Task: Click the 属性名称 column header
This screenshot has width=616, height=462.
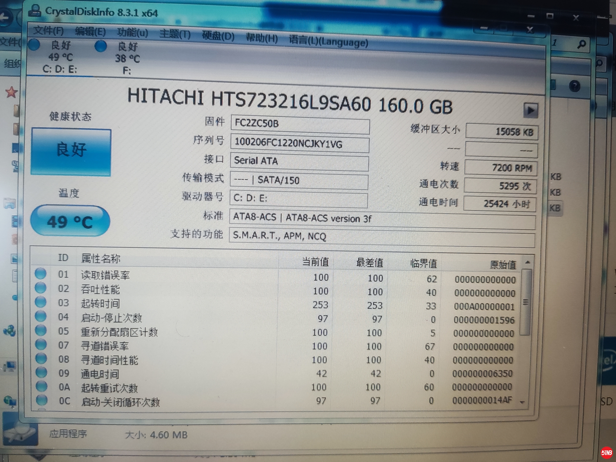Action: click(x=101, y=258)
